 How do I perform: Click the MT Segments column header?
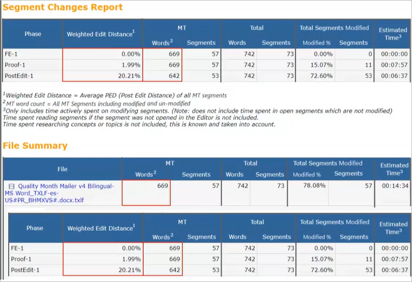[x=201, y=42]
